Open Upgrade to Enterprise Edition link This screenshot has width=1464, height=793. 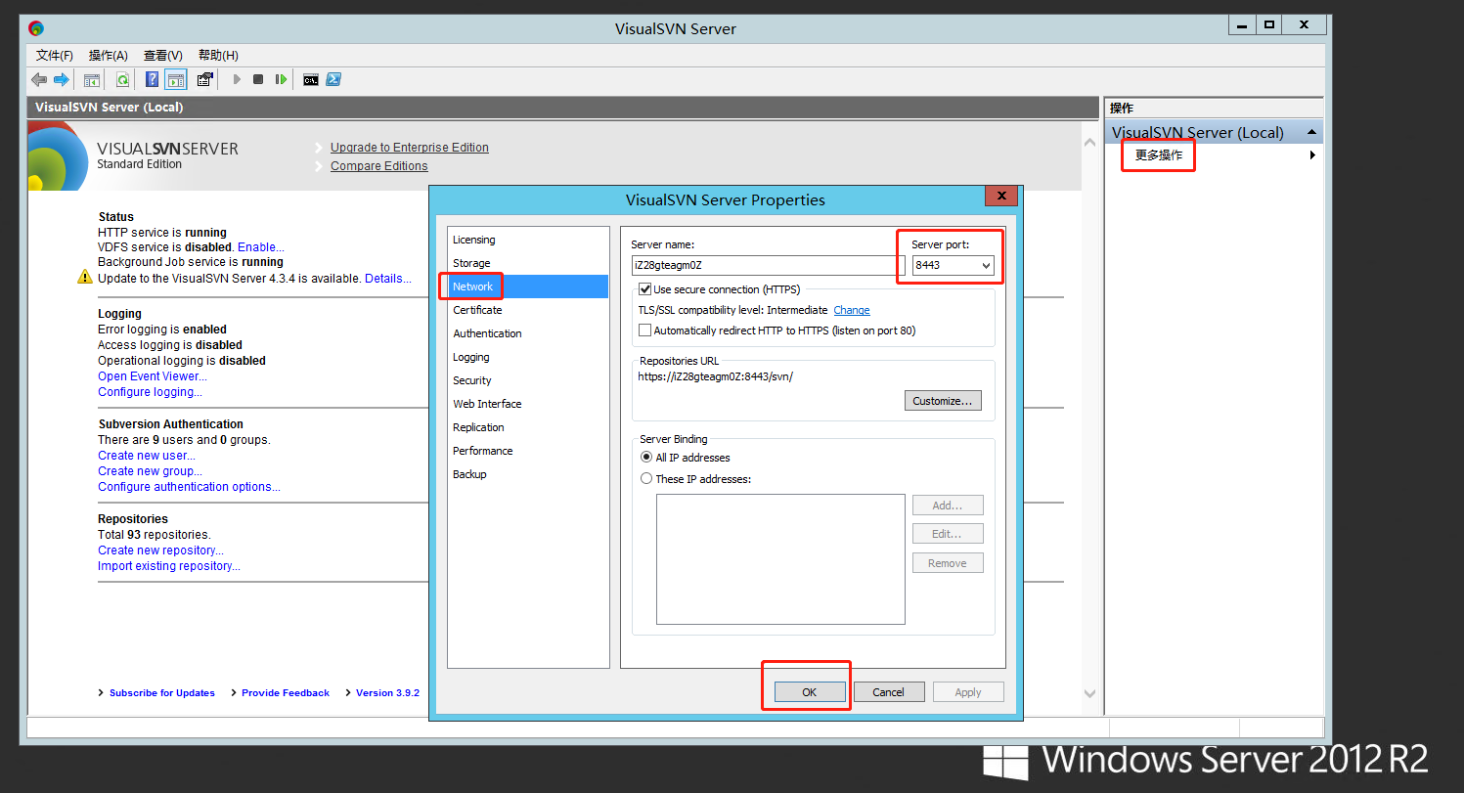tap(410, 148)
